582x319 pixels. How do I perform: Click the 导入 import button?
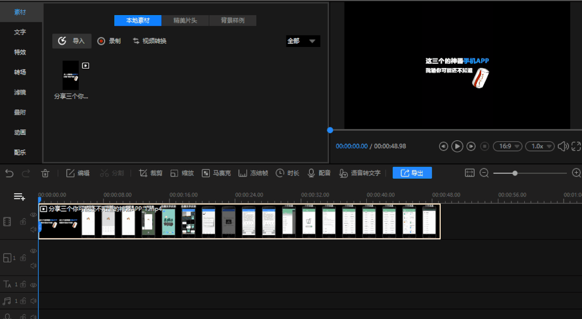72,41
